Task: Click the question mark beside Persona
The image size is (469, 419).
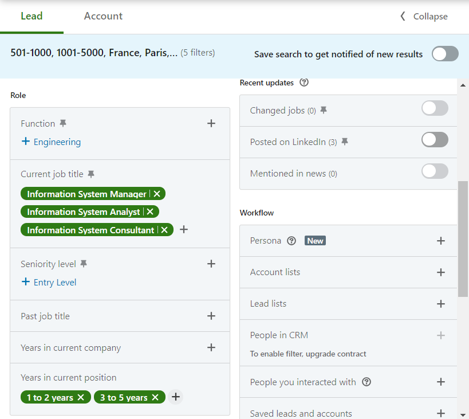Action: tap(292, 241)
